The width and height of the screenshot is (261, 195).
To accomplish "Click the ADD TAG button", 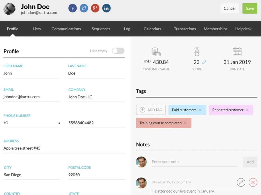I will tap(151, 110).
